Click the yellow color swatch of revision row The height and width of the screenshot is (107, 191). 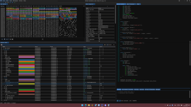[27, 84]
